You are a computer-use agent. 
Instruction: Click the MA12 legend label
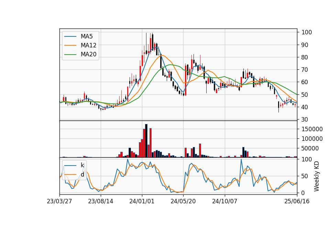(x=88, y=45)
